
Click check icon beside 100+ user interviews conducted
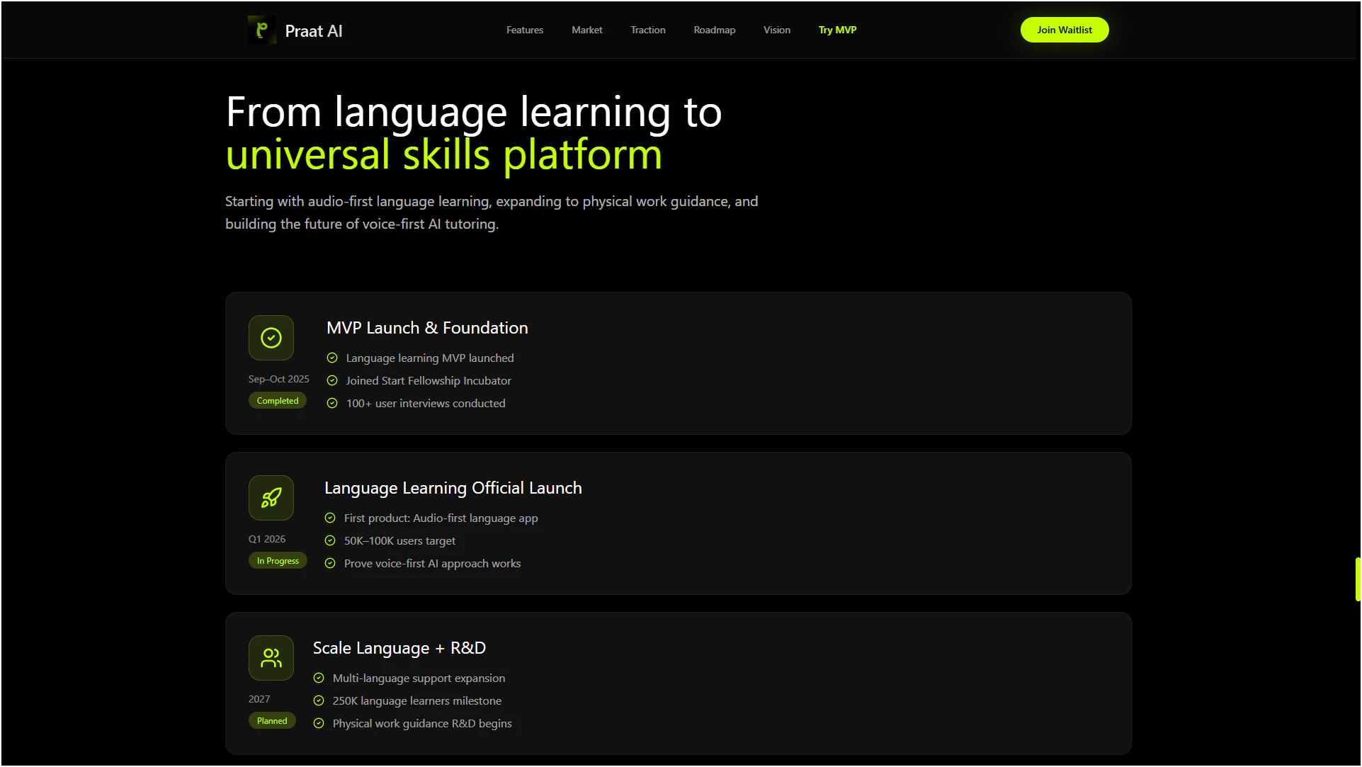pos(332,404)
